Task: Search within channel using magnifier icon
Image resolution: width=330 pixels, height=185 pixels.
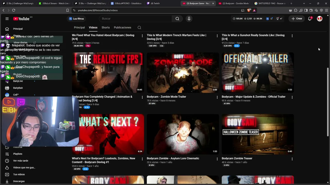Action: click(139, 27)
